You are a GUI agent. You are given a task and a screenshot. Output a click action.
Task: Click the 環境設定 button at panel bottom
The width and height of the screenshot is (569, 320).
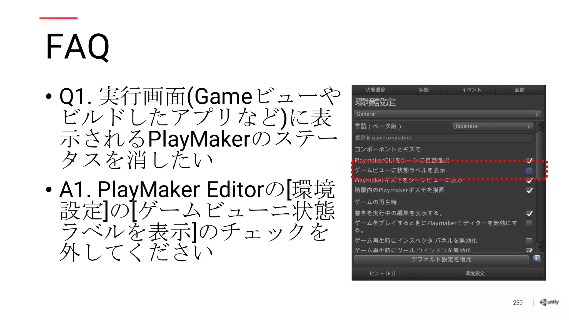coord(475,274)
